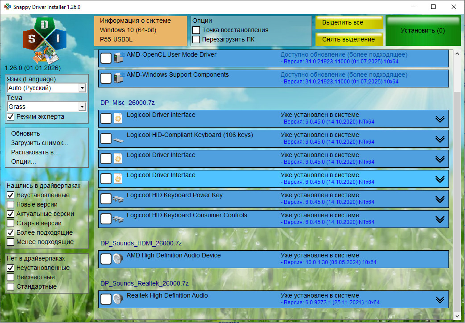Expand the Realtek High Definition Audio entry

(440, 300)
